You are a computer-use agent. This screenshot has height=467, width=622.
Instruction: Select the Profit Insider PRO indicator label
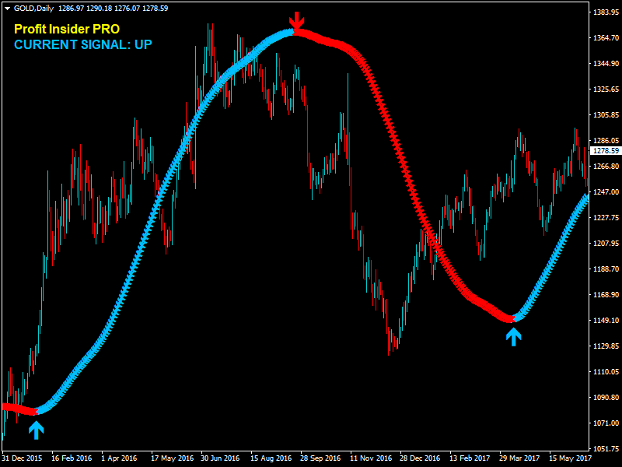pyautogui.click(x=67, y=29)
